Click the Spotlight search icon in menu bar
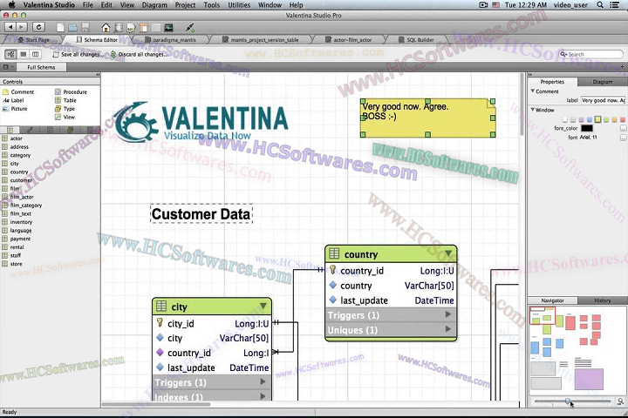 (600, 5)
